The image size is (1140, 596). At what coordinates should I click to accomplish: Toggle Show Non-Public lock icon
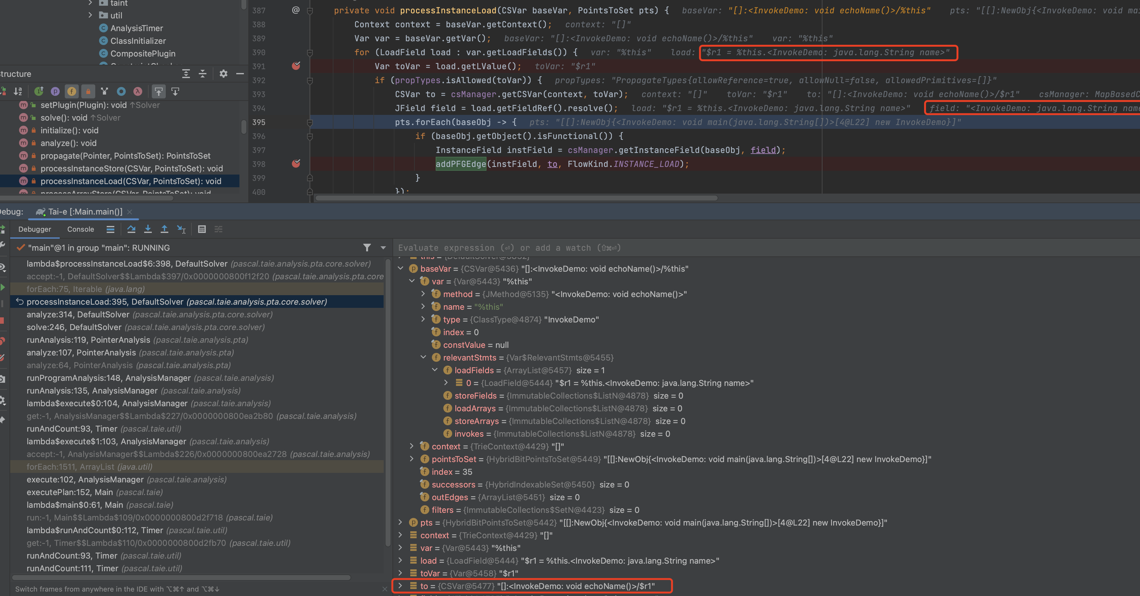click(88, 91)
